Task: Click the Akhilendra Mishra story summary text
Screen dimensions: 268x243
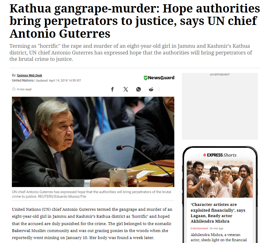Action: coord(219,237)
